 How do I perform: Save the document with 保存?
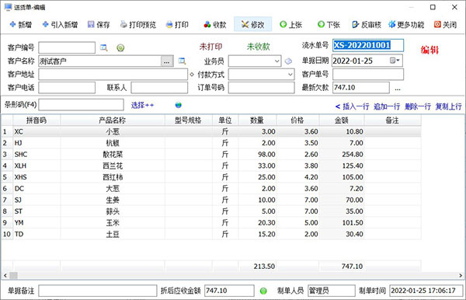(x=99, y=25)
